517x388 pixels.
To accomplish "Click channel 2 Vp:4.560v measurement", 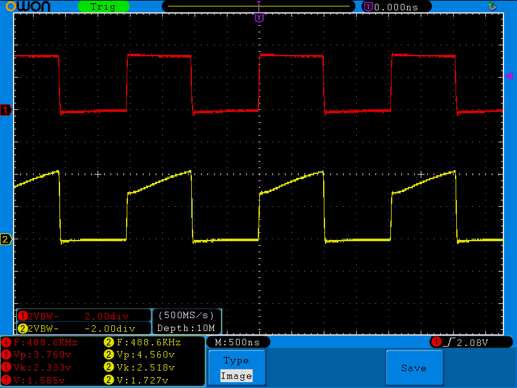I will [x=140, y=355].
